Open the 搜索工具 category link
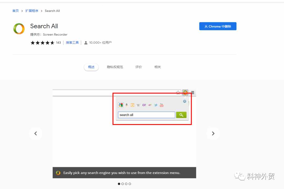This screenshot has height=189, width=284. pyautogui.click(x=72, y=43)
